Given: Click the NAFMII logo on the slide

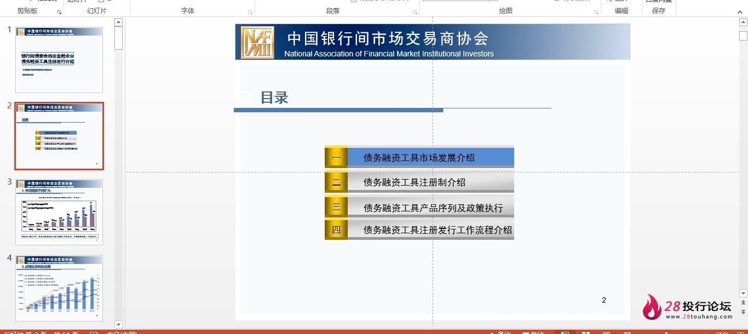Looking at the screenshot, I should coord(258,42).
